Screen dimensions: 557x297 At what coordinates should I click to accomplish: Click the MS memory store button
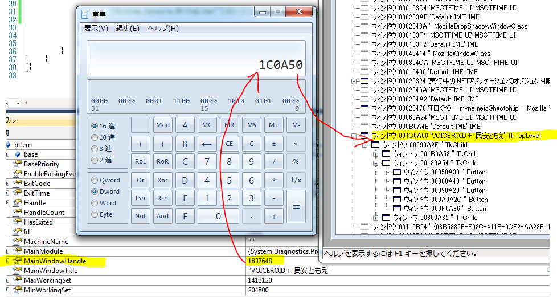(252, 125)
